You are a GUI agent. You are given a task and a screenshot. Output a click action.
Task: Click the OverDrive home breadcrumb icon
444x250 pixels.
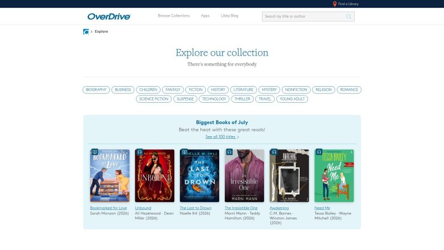(x=86, y=32)
